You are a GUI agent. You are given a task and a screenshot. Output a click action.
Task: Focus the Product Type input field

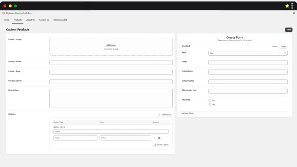[111, 72]
